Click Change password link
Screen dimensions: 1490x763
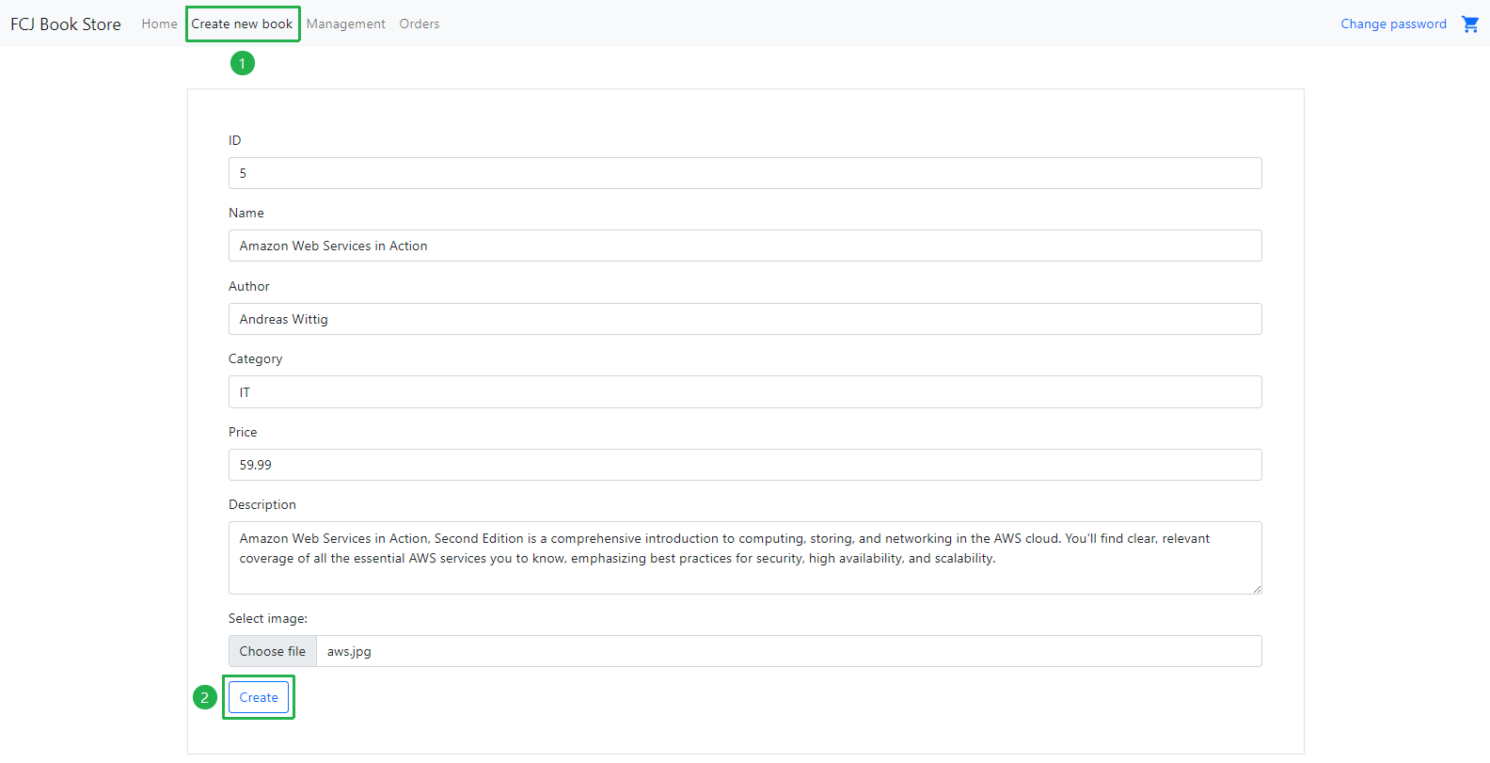coord(1393,24)
